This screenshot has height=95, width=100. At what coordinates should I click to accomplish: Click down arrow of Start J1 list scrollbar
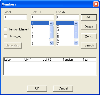51,43
